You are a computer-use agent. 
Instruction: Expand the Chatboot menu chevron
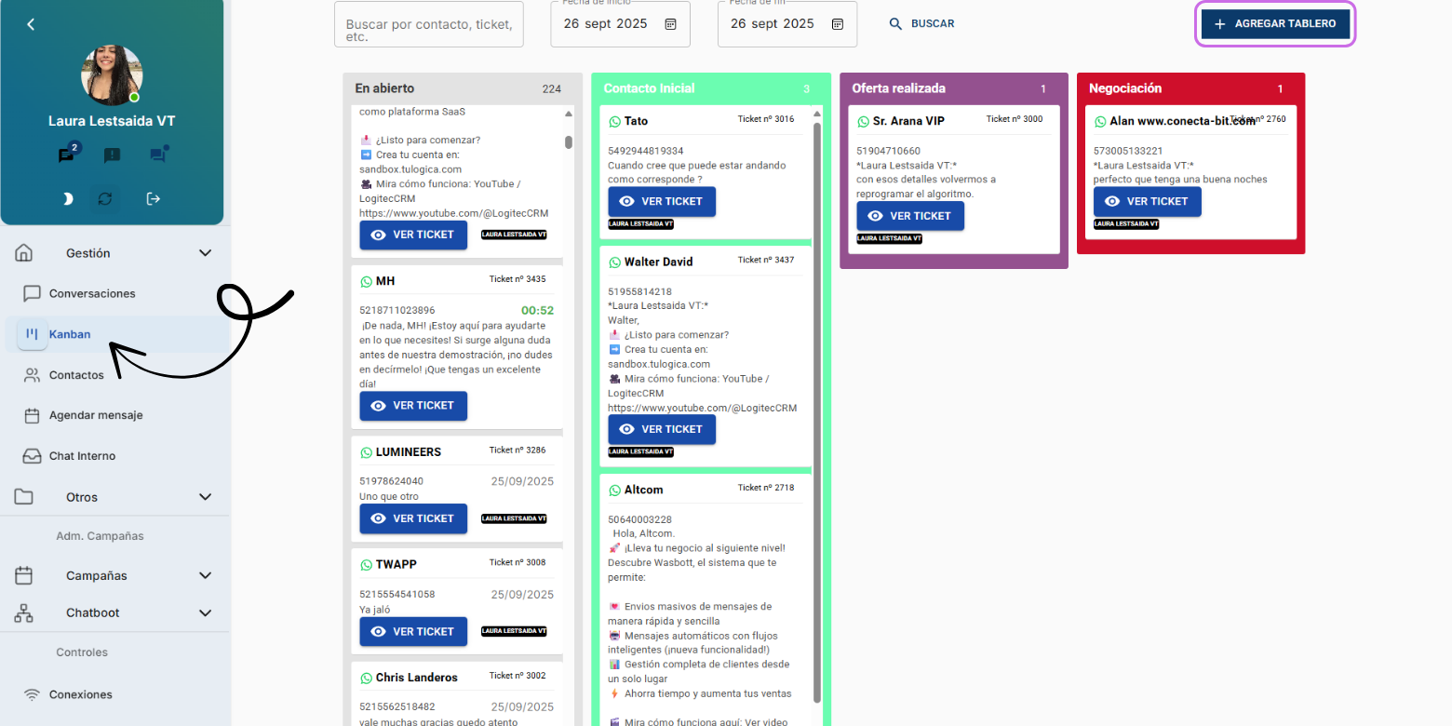[205, 612]
